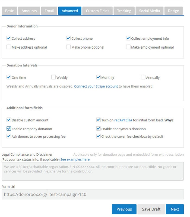
Task: Go to the Custom Fields tab
Action: click(97, 11)
